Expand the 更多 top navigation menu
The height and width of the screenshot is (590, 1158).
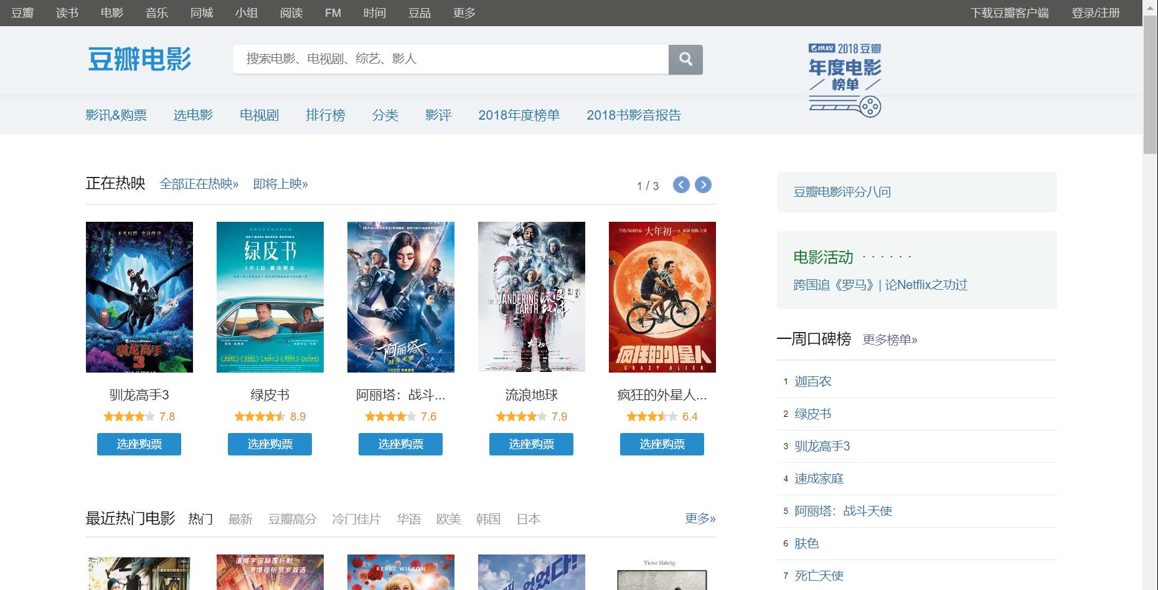point(464,13)
